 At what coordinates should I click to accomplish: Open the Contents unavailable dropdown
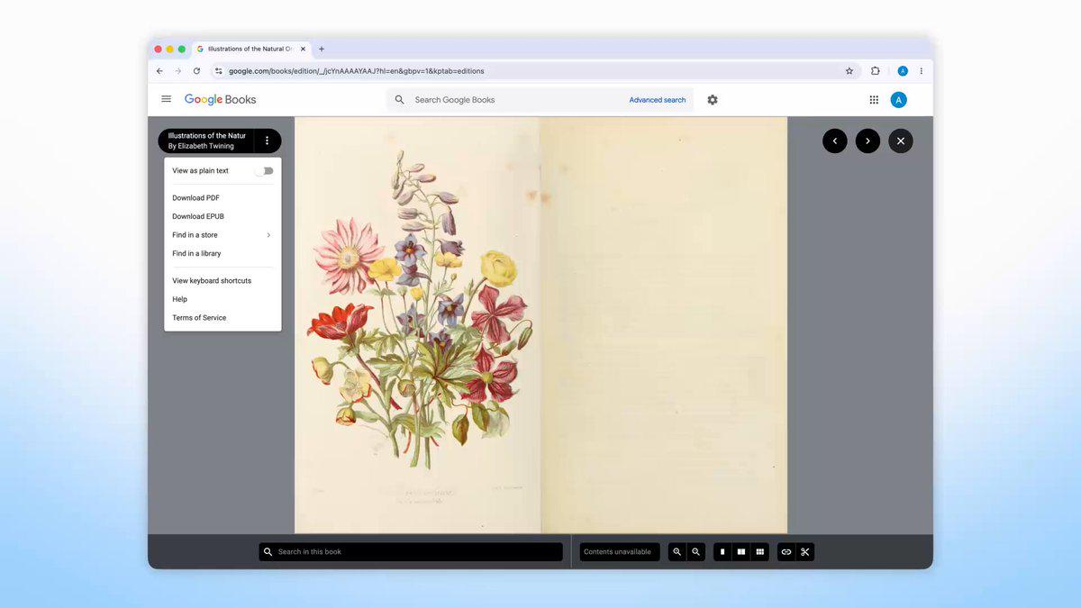[x=620, y=552]
